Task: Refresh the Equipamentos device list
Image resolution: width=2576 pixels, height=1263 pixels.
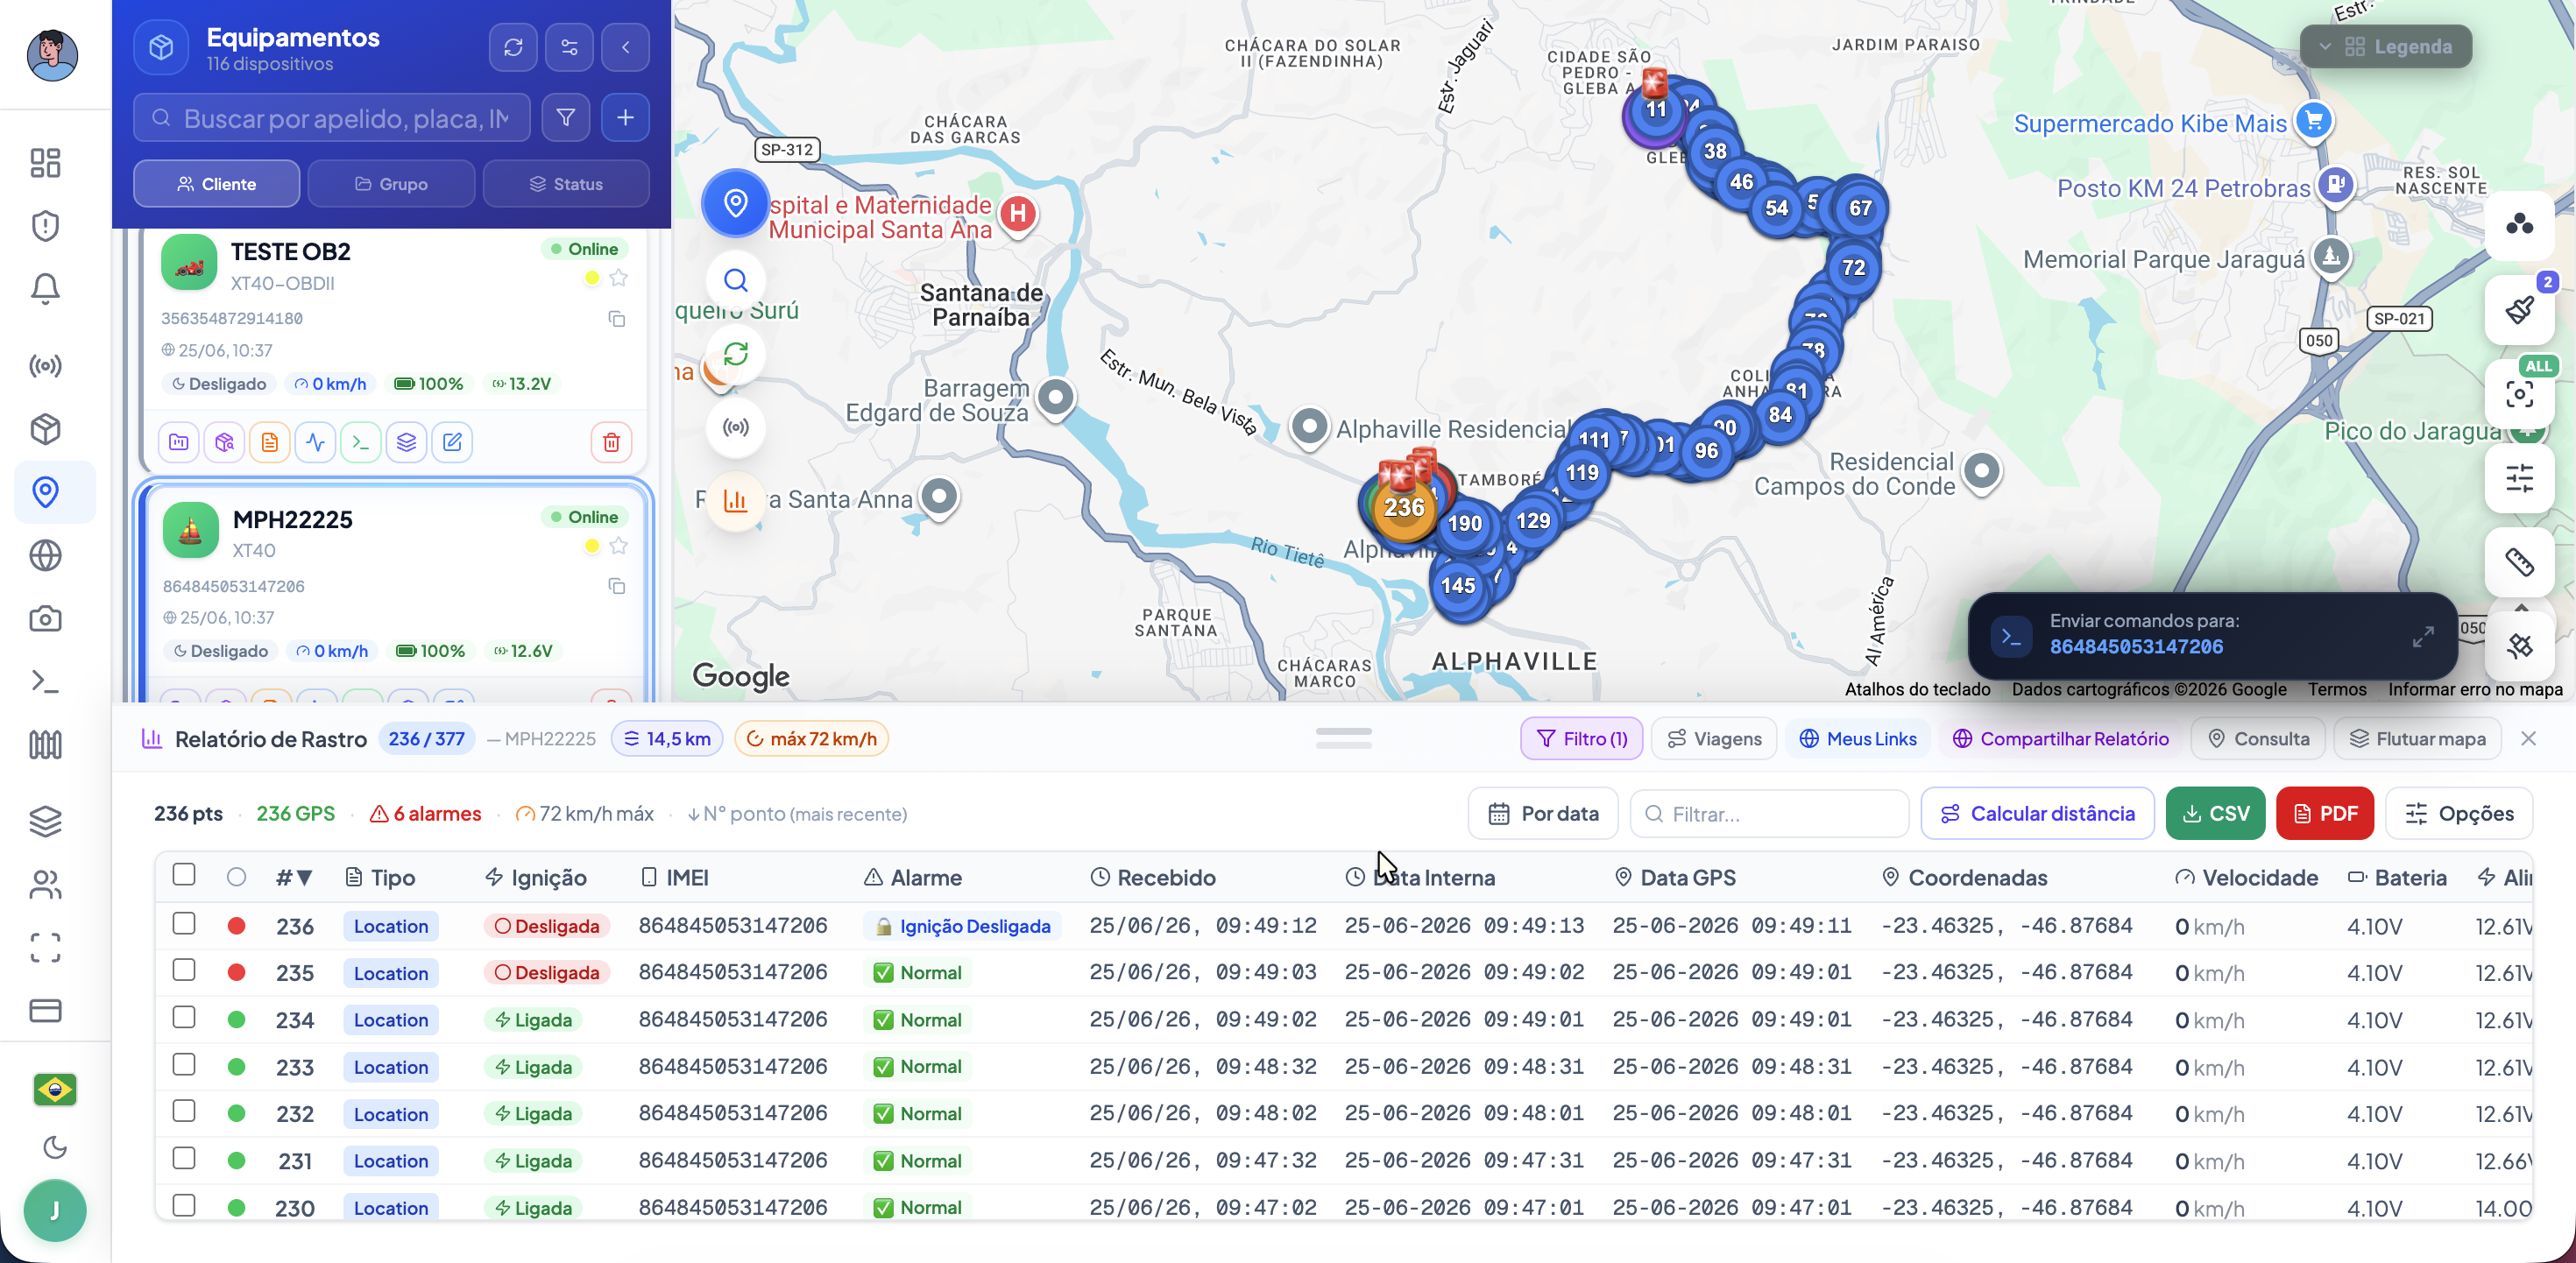Action: (x=513, y=47)
